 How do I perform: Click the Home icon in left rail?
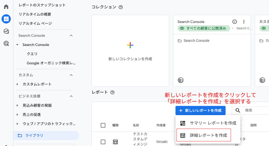(x=6, y=7)
